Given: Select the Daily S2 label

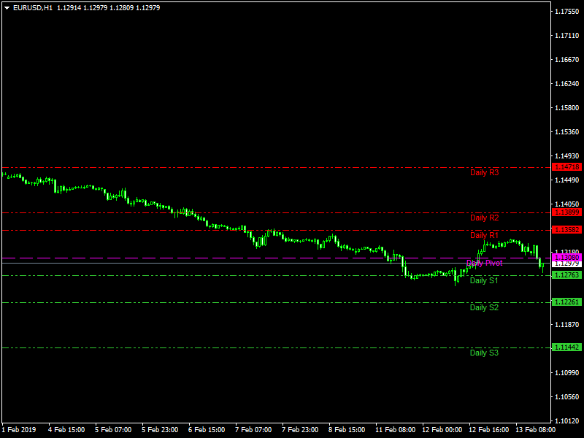Looking at the screenshot, I should [484, 308].
